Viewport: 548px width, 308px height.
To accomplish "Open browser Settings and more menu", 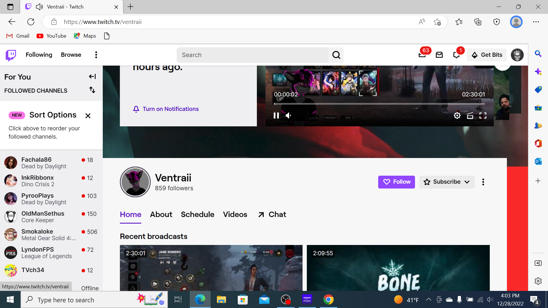I will [536, 22].
